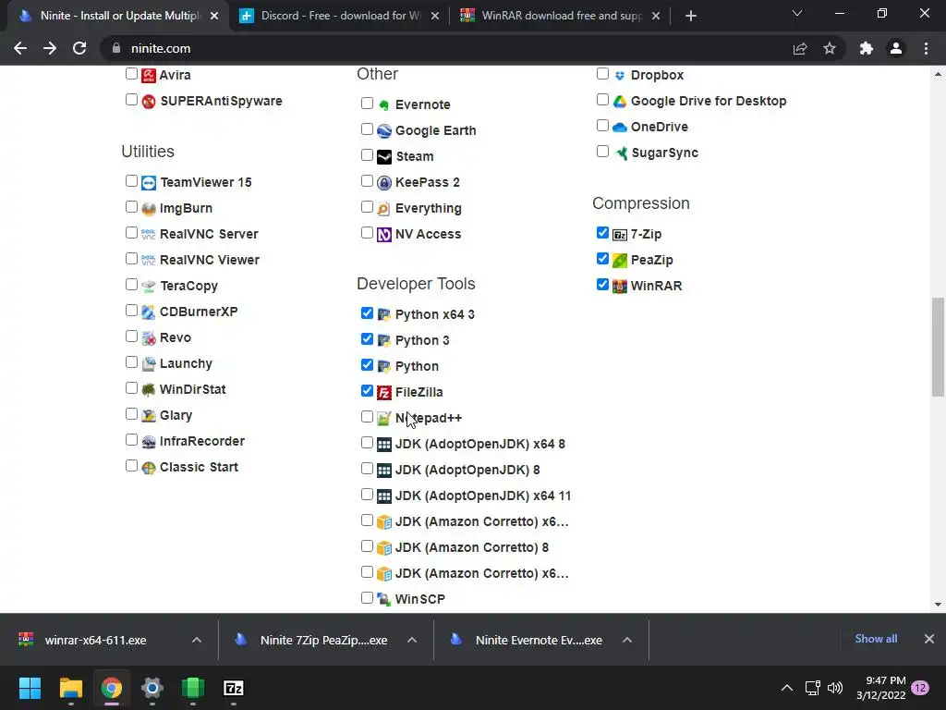
Task: Click the SUPERAntiSpyware icon
Action: pos(149,102)
